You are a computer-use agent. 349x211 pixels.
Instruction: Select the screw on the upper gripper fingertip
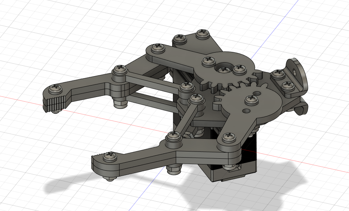[x=55, y=88]
